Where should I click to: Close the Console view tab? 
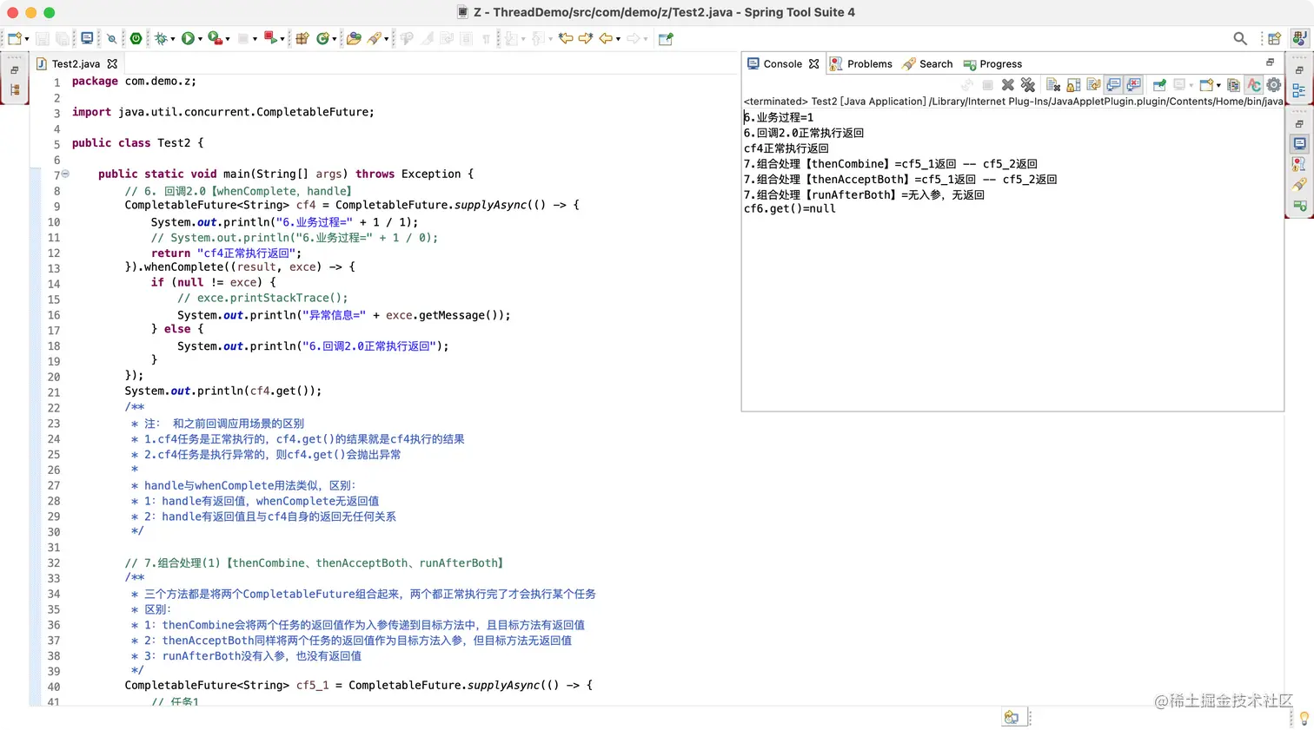[813, 64]
